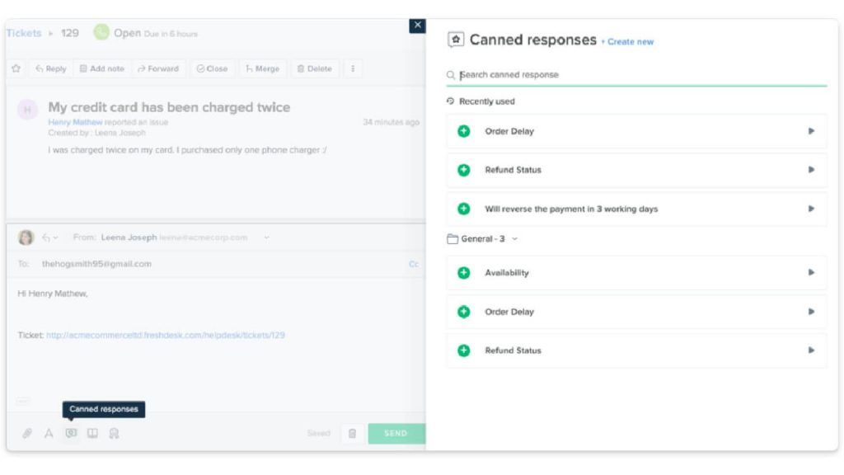844x475 pixels.
Task: Open reply type arrow dropdown
Action: tap(50, 237)
